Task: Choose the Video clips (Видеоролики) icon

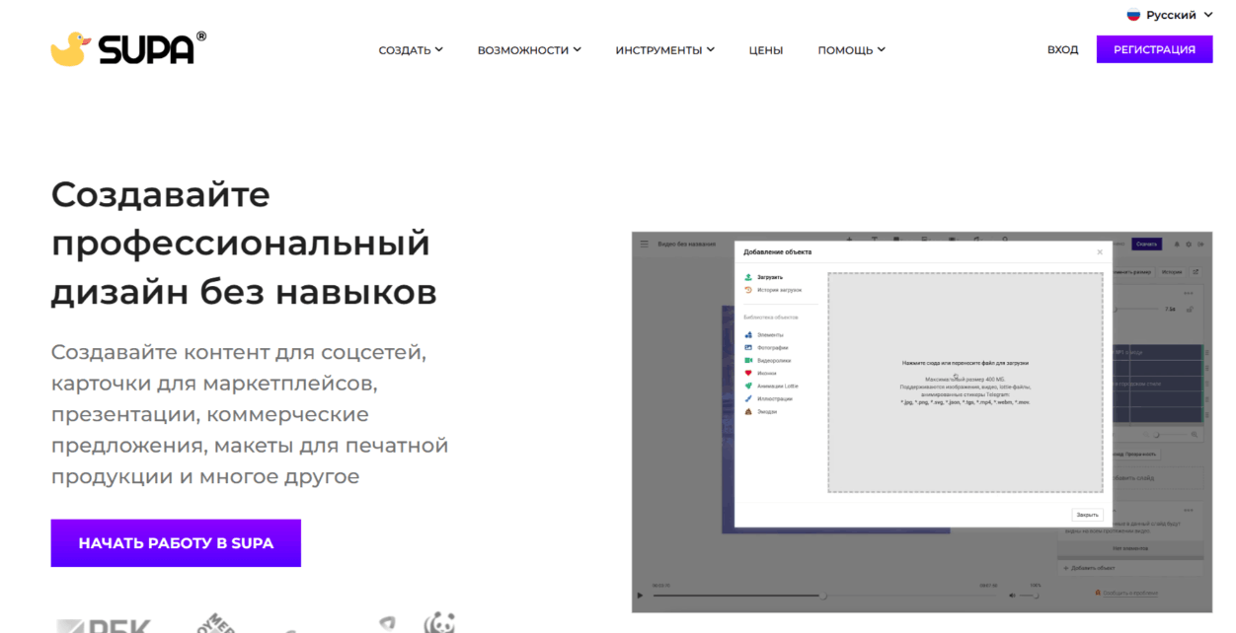Action: pyautogui.click(x=748, y=361)
